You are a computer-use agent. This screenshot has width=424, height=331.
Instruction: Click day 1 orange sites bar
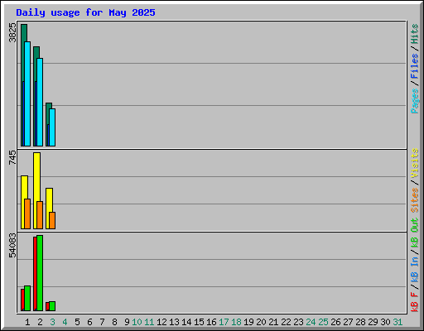pos(27,213)
